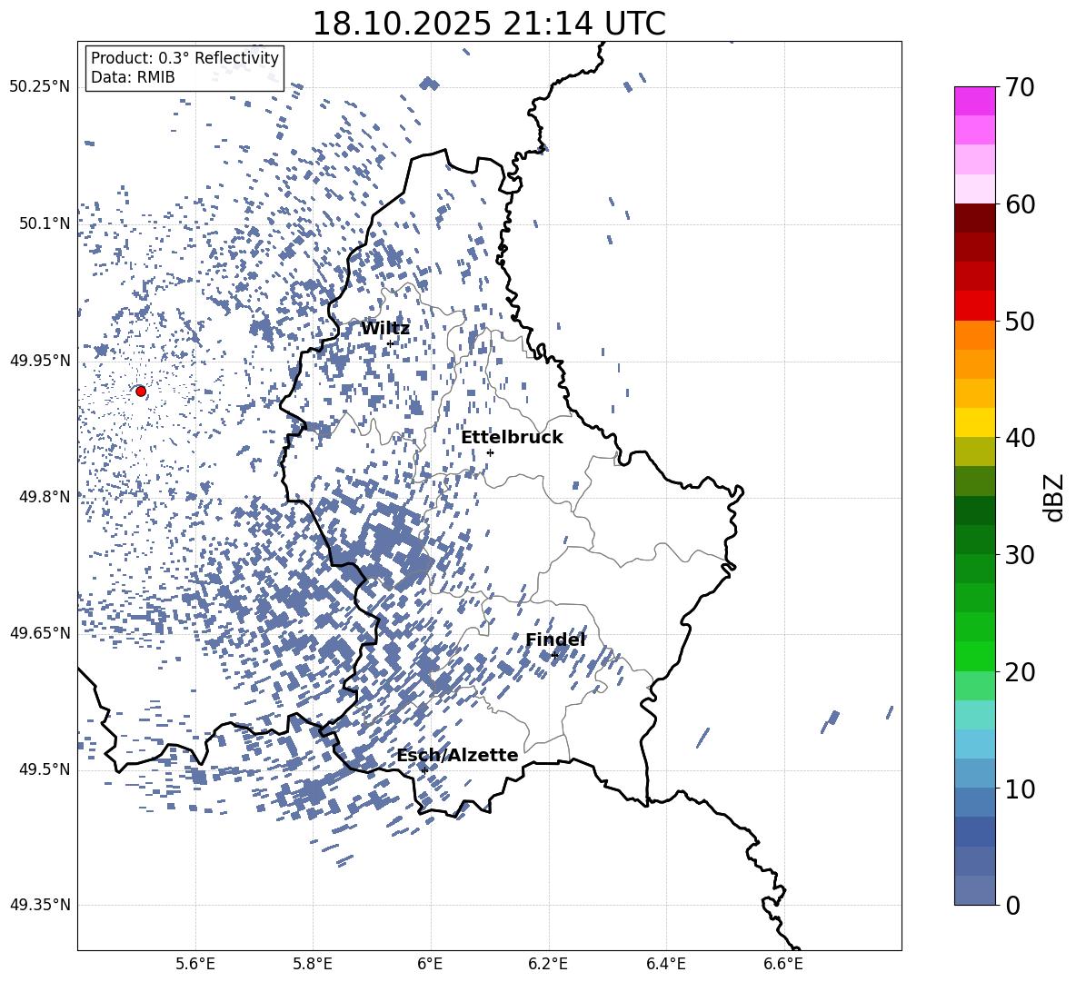Image resolution: width=1076 pixels, height=982 pixels.
Task: Click the 5.6°E longitude label
Action: tap(195, 964)
